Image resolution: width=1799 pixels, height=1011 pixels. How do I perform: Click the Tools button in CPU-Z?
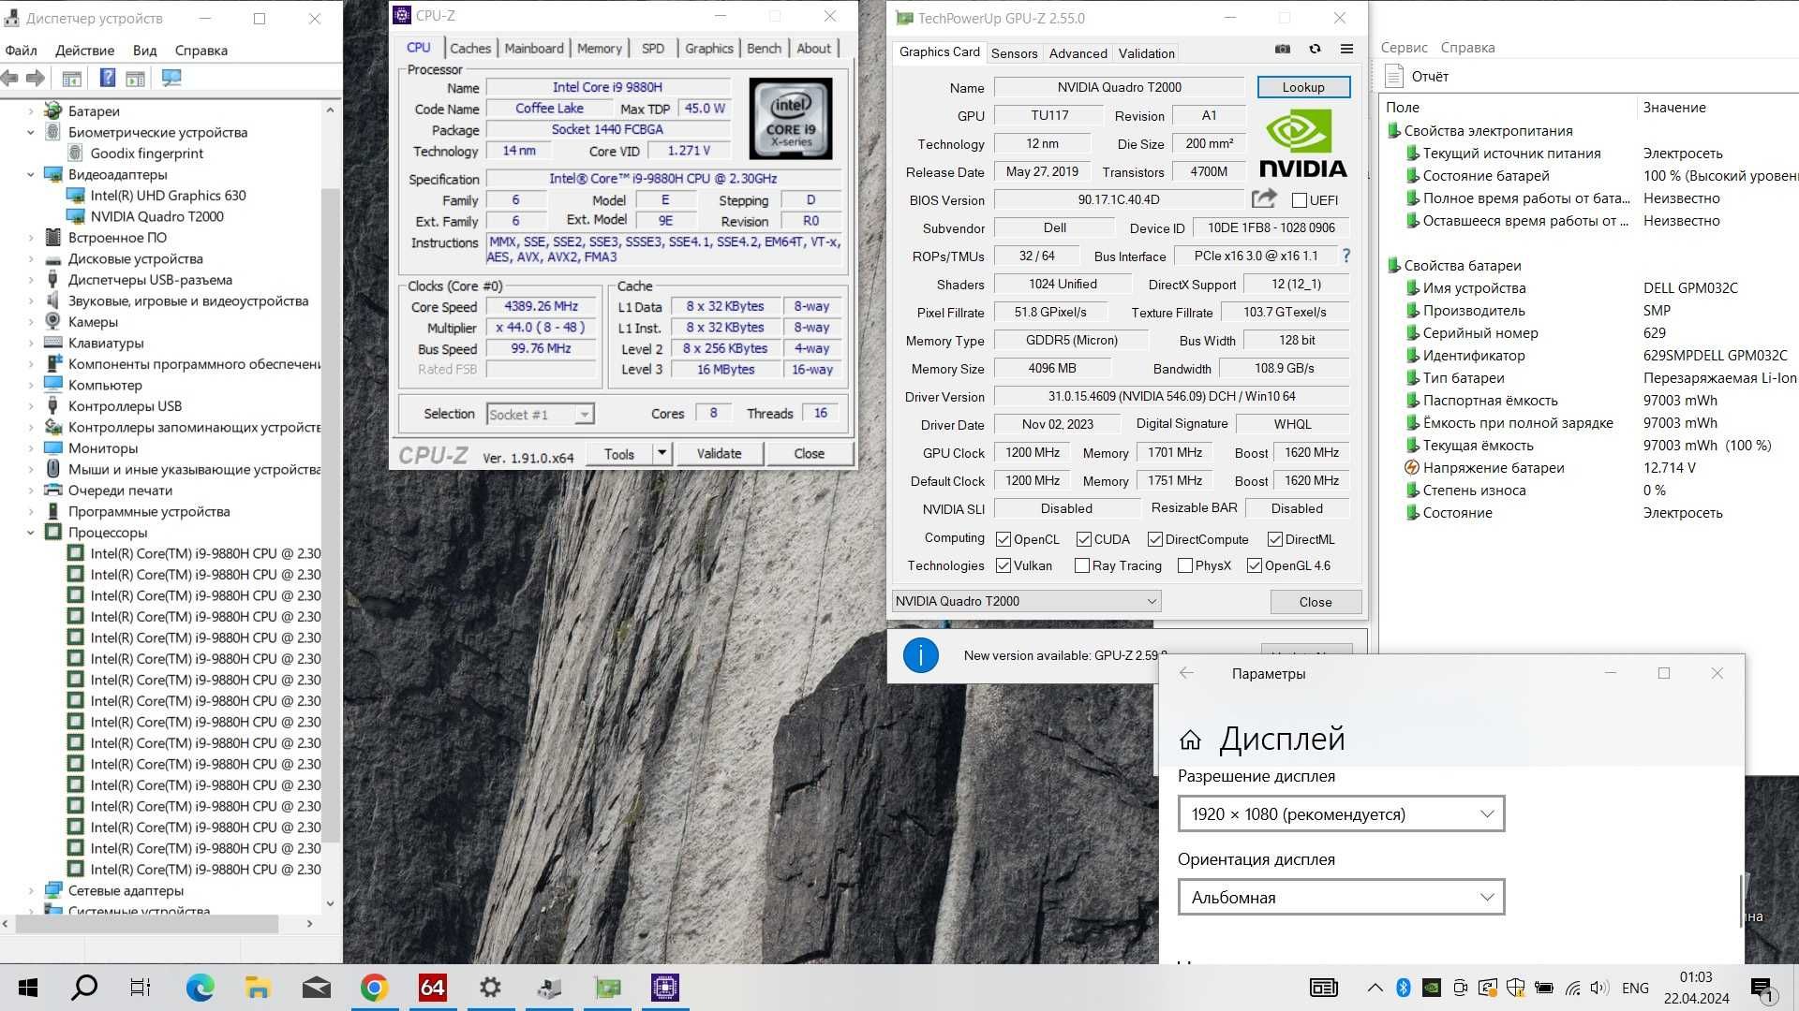click(618, 453)
